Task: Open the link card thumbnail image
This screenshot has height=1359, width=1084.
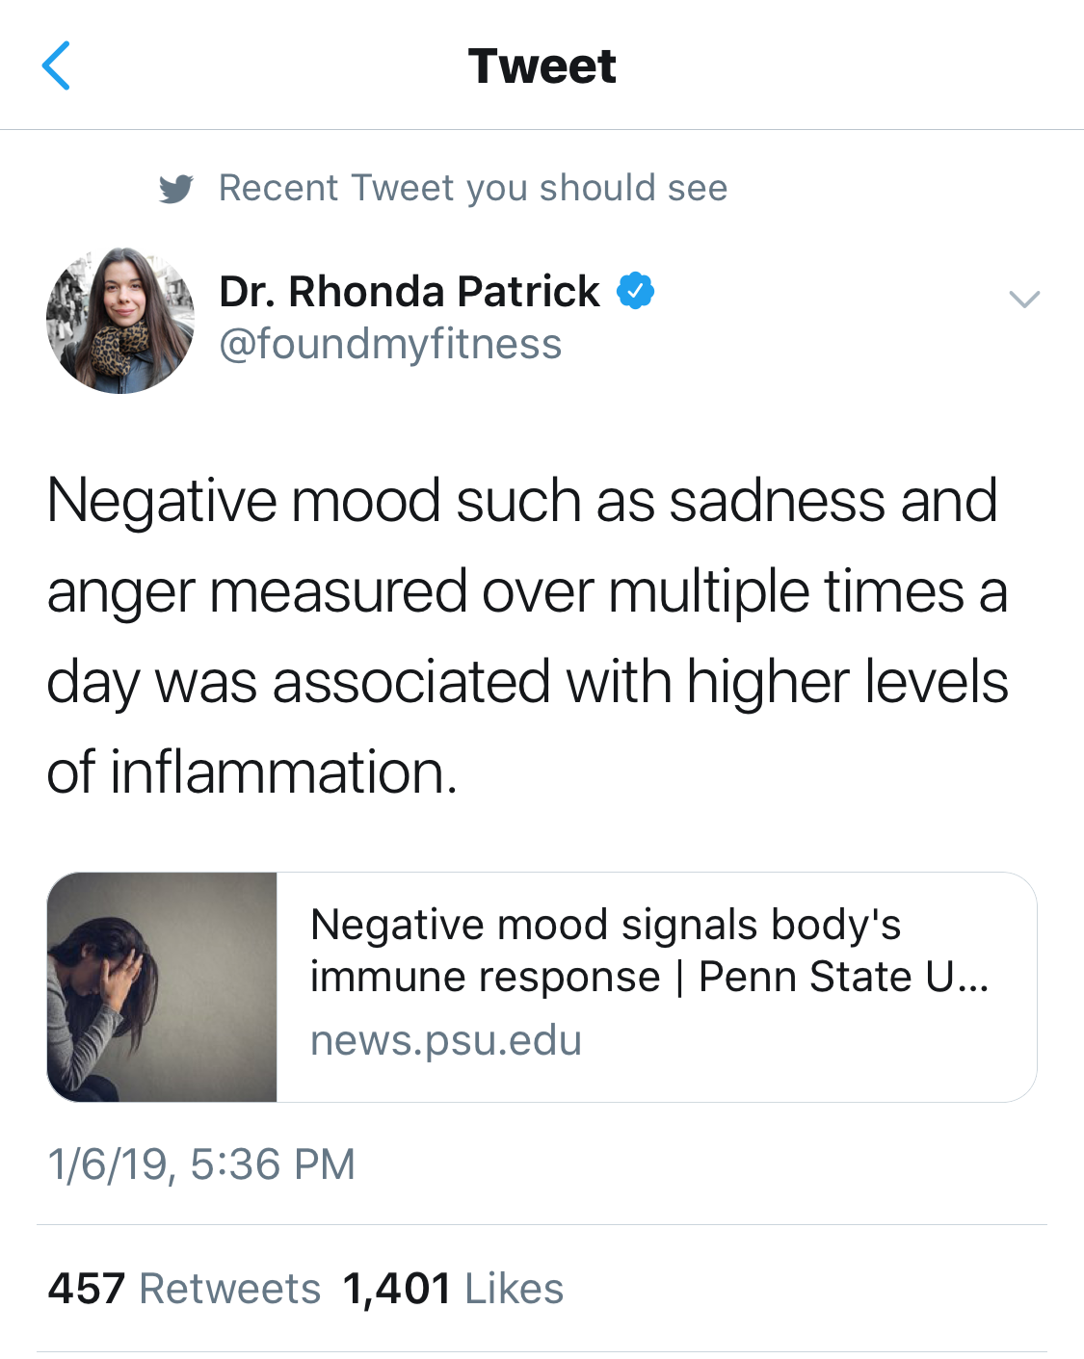Action: click(162, 986)
